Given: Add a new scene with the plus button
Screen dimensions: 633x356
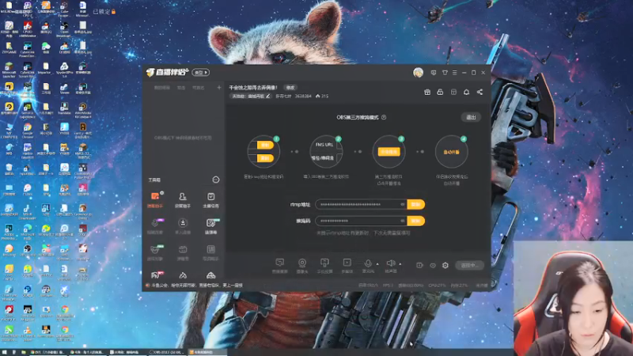Looking at the screenshot, I should [219, 88].
